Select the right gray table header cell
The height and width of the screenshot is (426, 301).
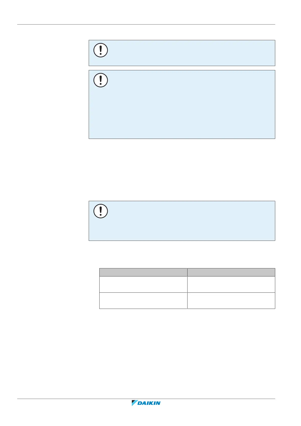[231, 272]
